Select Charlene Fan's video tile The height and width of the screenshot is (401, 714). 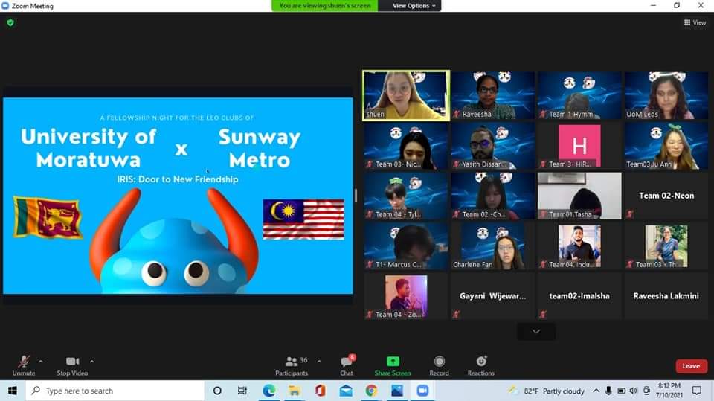[x=492, y=246]
